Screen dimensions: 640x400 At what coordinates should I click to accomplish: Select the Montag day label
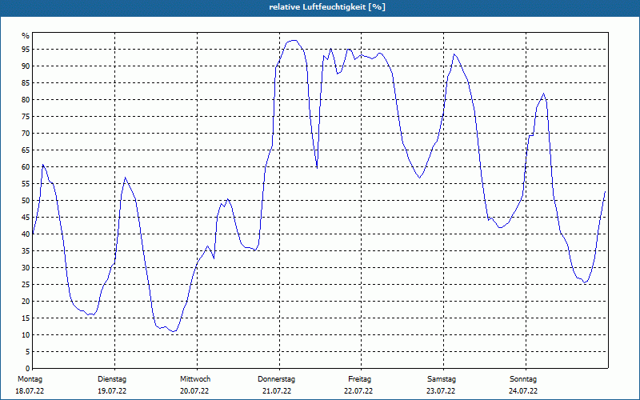click(30, 379)
